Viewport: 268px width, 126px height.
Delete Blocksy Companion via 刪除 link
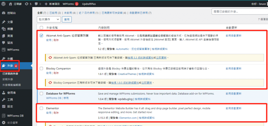pos(56,73)
